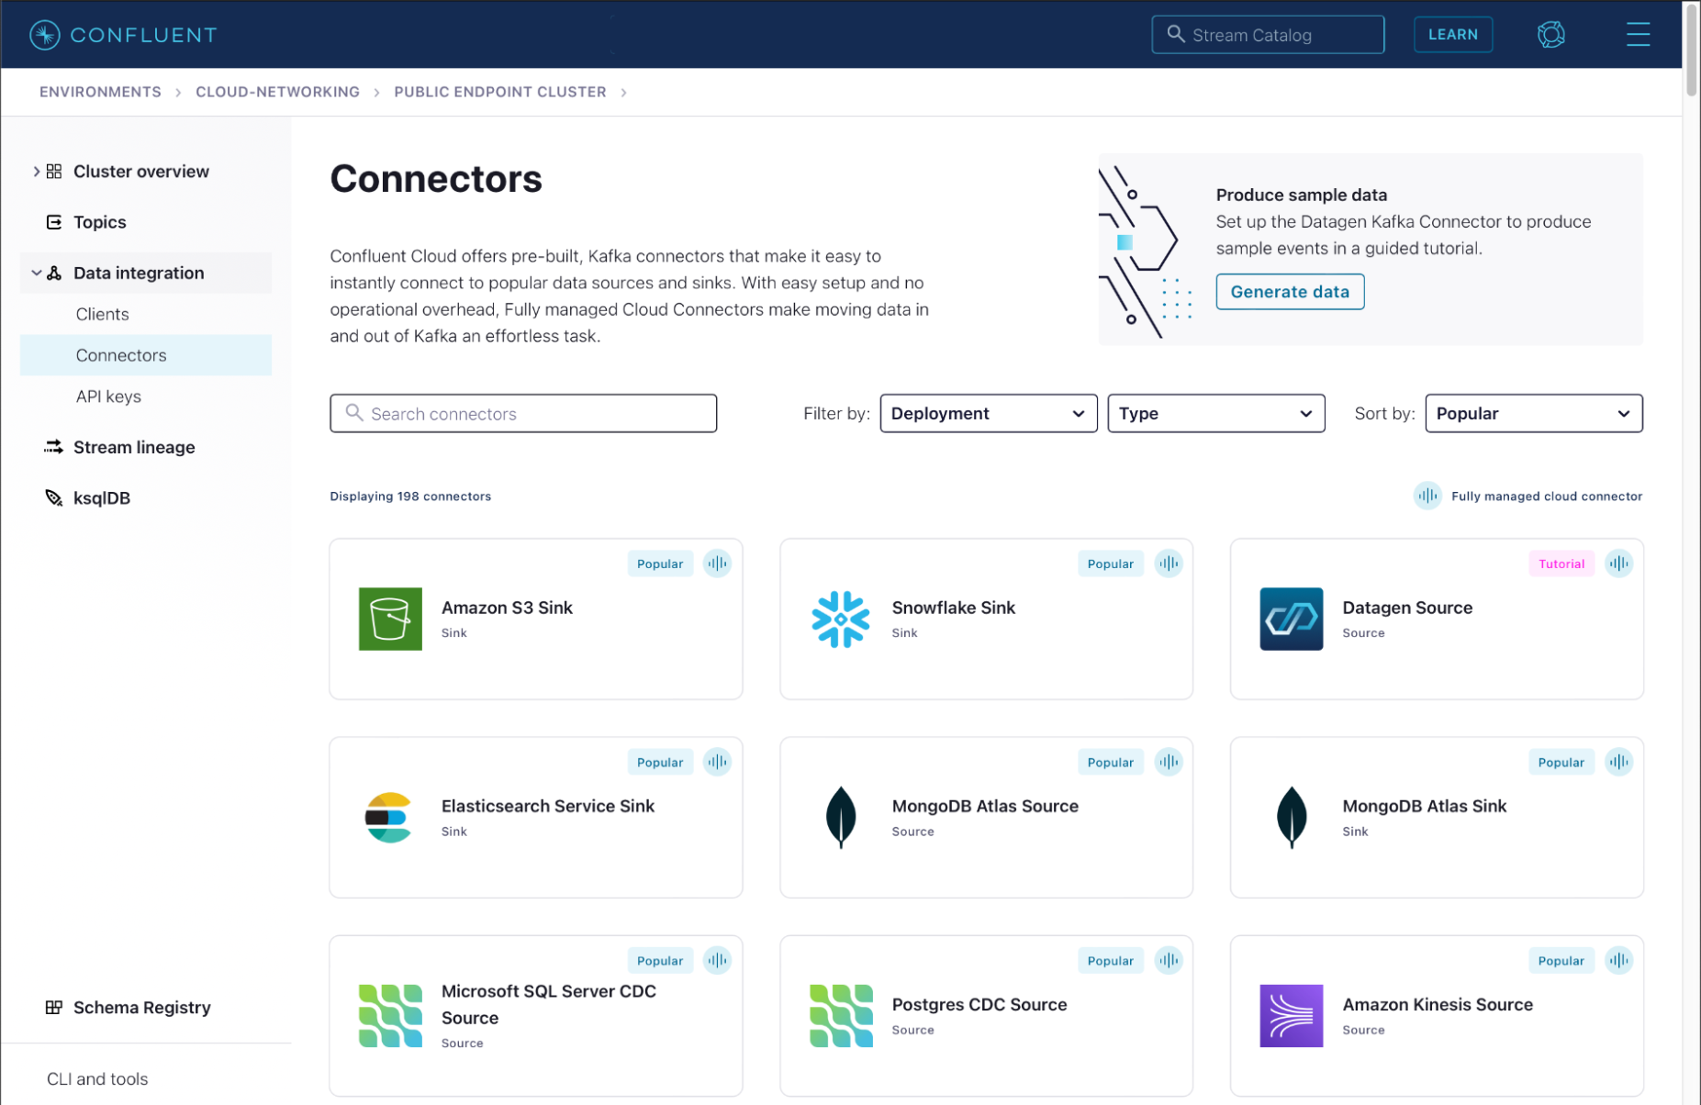Click fully managed icon on MongoDB Atlas Sink

pyautogui.click(x=1618, y=762)
